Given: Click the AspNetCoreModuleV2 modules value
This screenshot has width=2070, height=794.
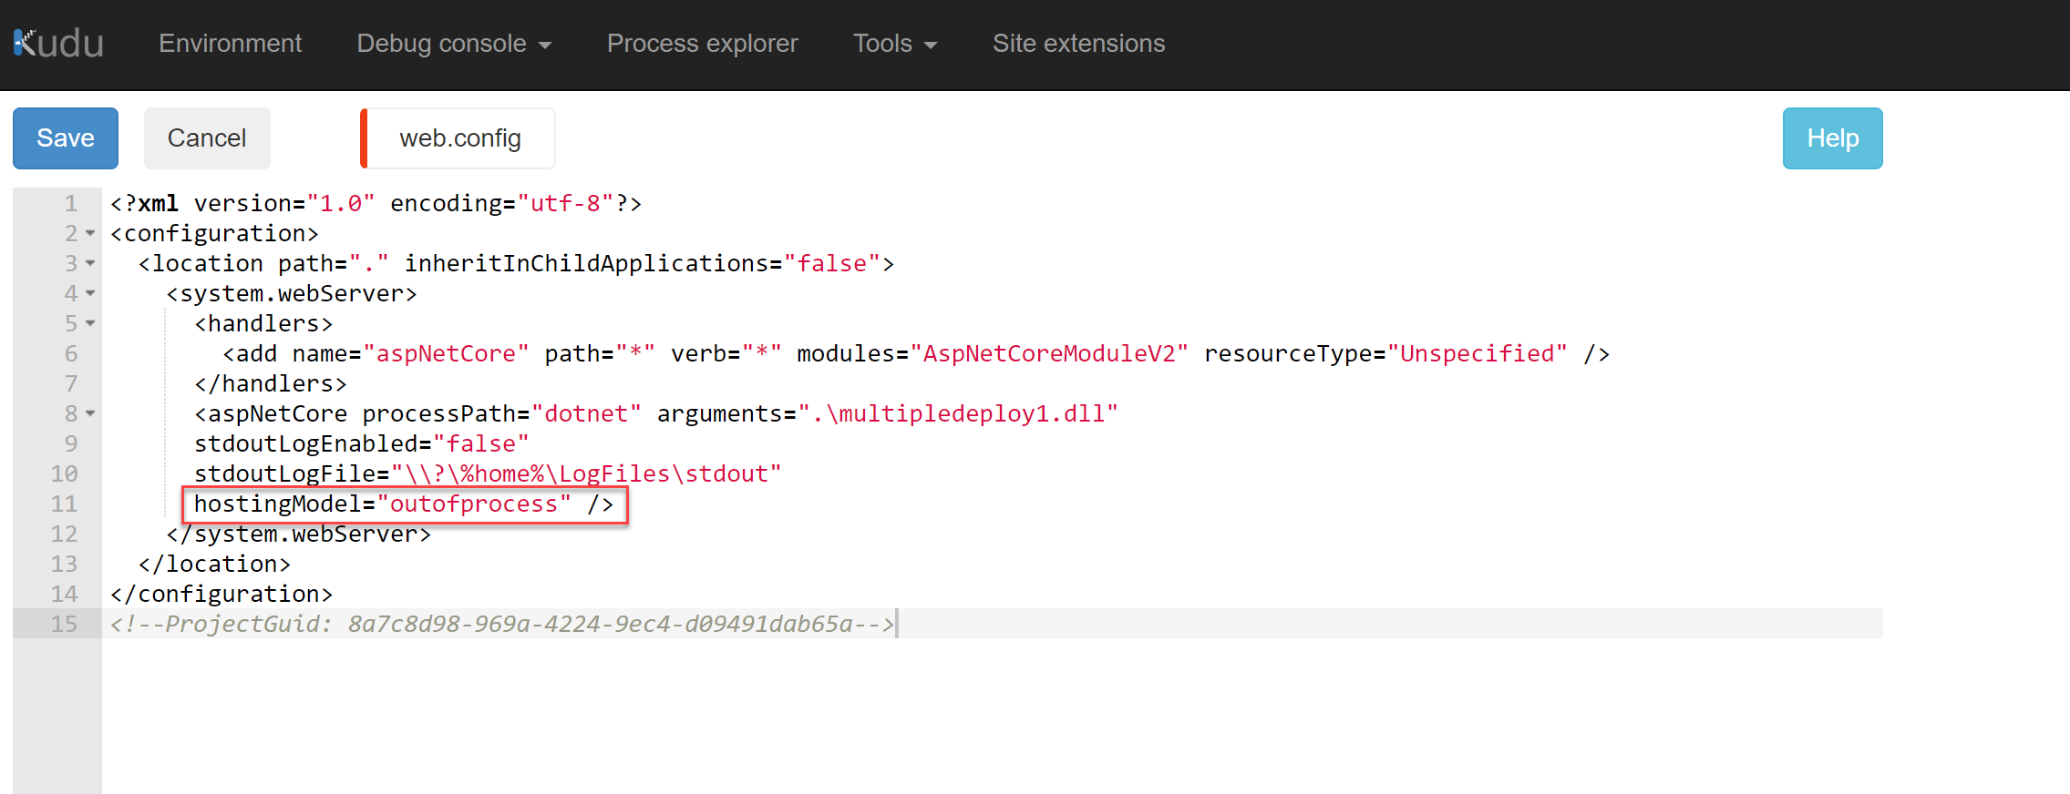Looking at the screenshot, I should pos(1049,354).
